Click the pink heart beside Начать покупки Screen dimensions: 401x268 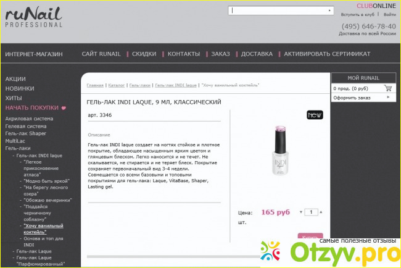click(x=64, y=108)
